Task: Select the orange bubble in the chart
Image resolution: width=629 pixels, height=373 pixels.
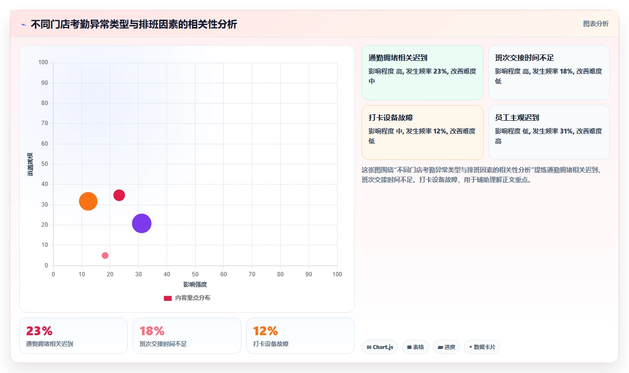Action: pos(88,201)
